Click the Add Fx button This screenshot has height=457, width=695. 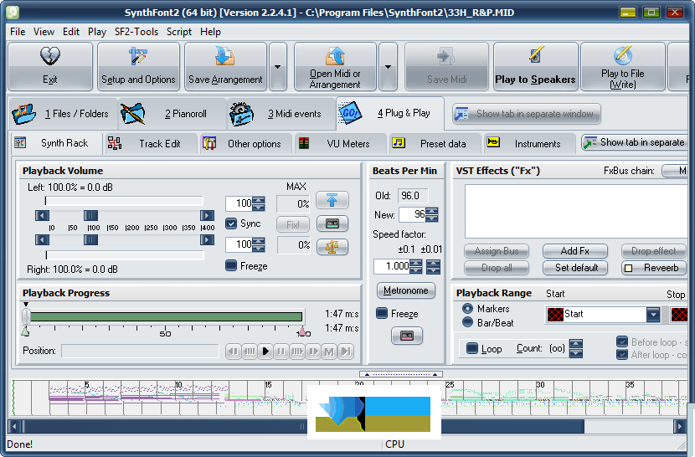pos(575,251)
